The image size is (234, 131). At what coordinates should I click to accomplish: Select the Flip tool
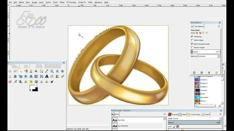click(36, 76)
